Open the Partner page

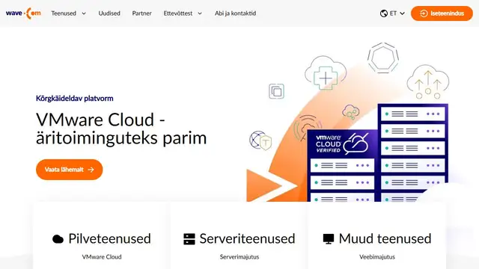tap(141, 13)
